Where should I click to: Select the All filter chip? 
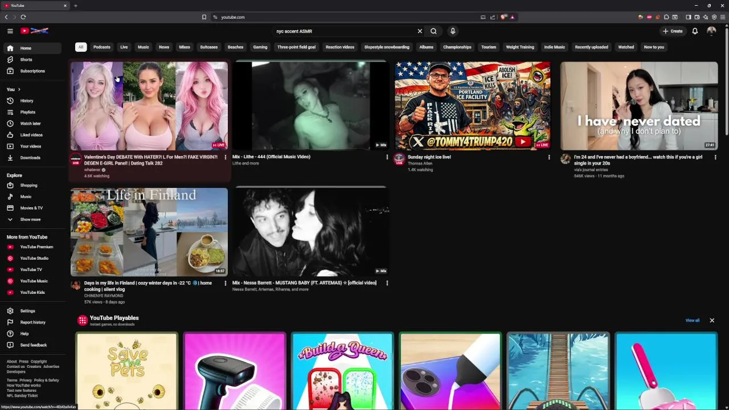coord(81,47)
